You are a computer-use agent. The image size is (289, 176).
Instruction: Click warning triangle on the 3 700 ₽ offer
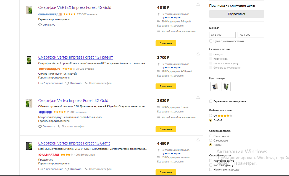tap(198, 54)
